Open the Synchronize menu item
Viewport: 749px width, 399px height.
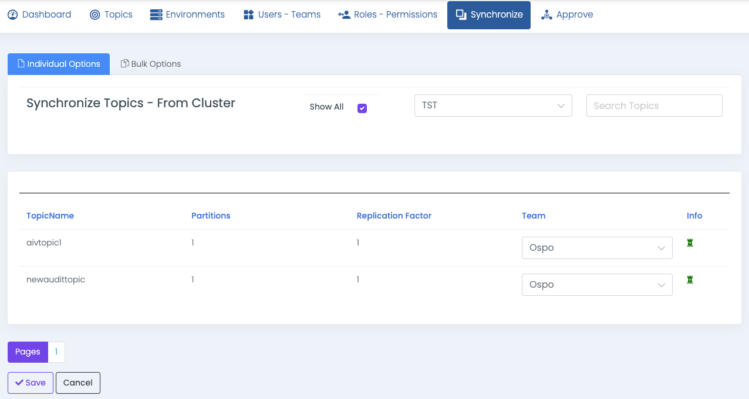point(489,15)
